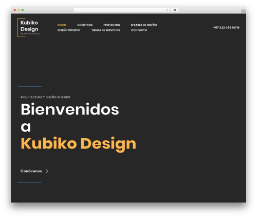Viewport: 257px width, 218px height.
Task: Click the arrow icon next to Conócenos
Action: coord(47,171)
